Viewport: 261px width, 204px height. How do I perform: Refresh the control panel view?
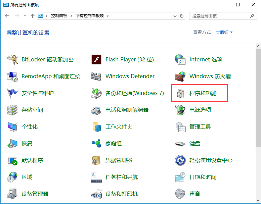tap(182, 16)
